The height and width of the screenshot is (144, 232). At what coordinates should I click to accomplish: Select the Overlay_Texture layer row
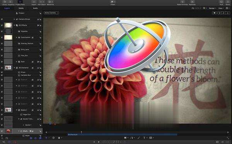(x=21, y=44)
